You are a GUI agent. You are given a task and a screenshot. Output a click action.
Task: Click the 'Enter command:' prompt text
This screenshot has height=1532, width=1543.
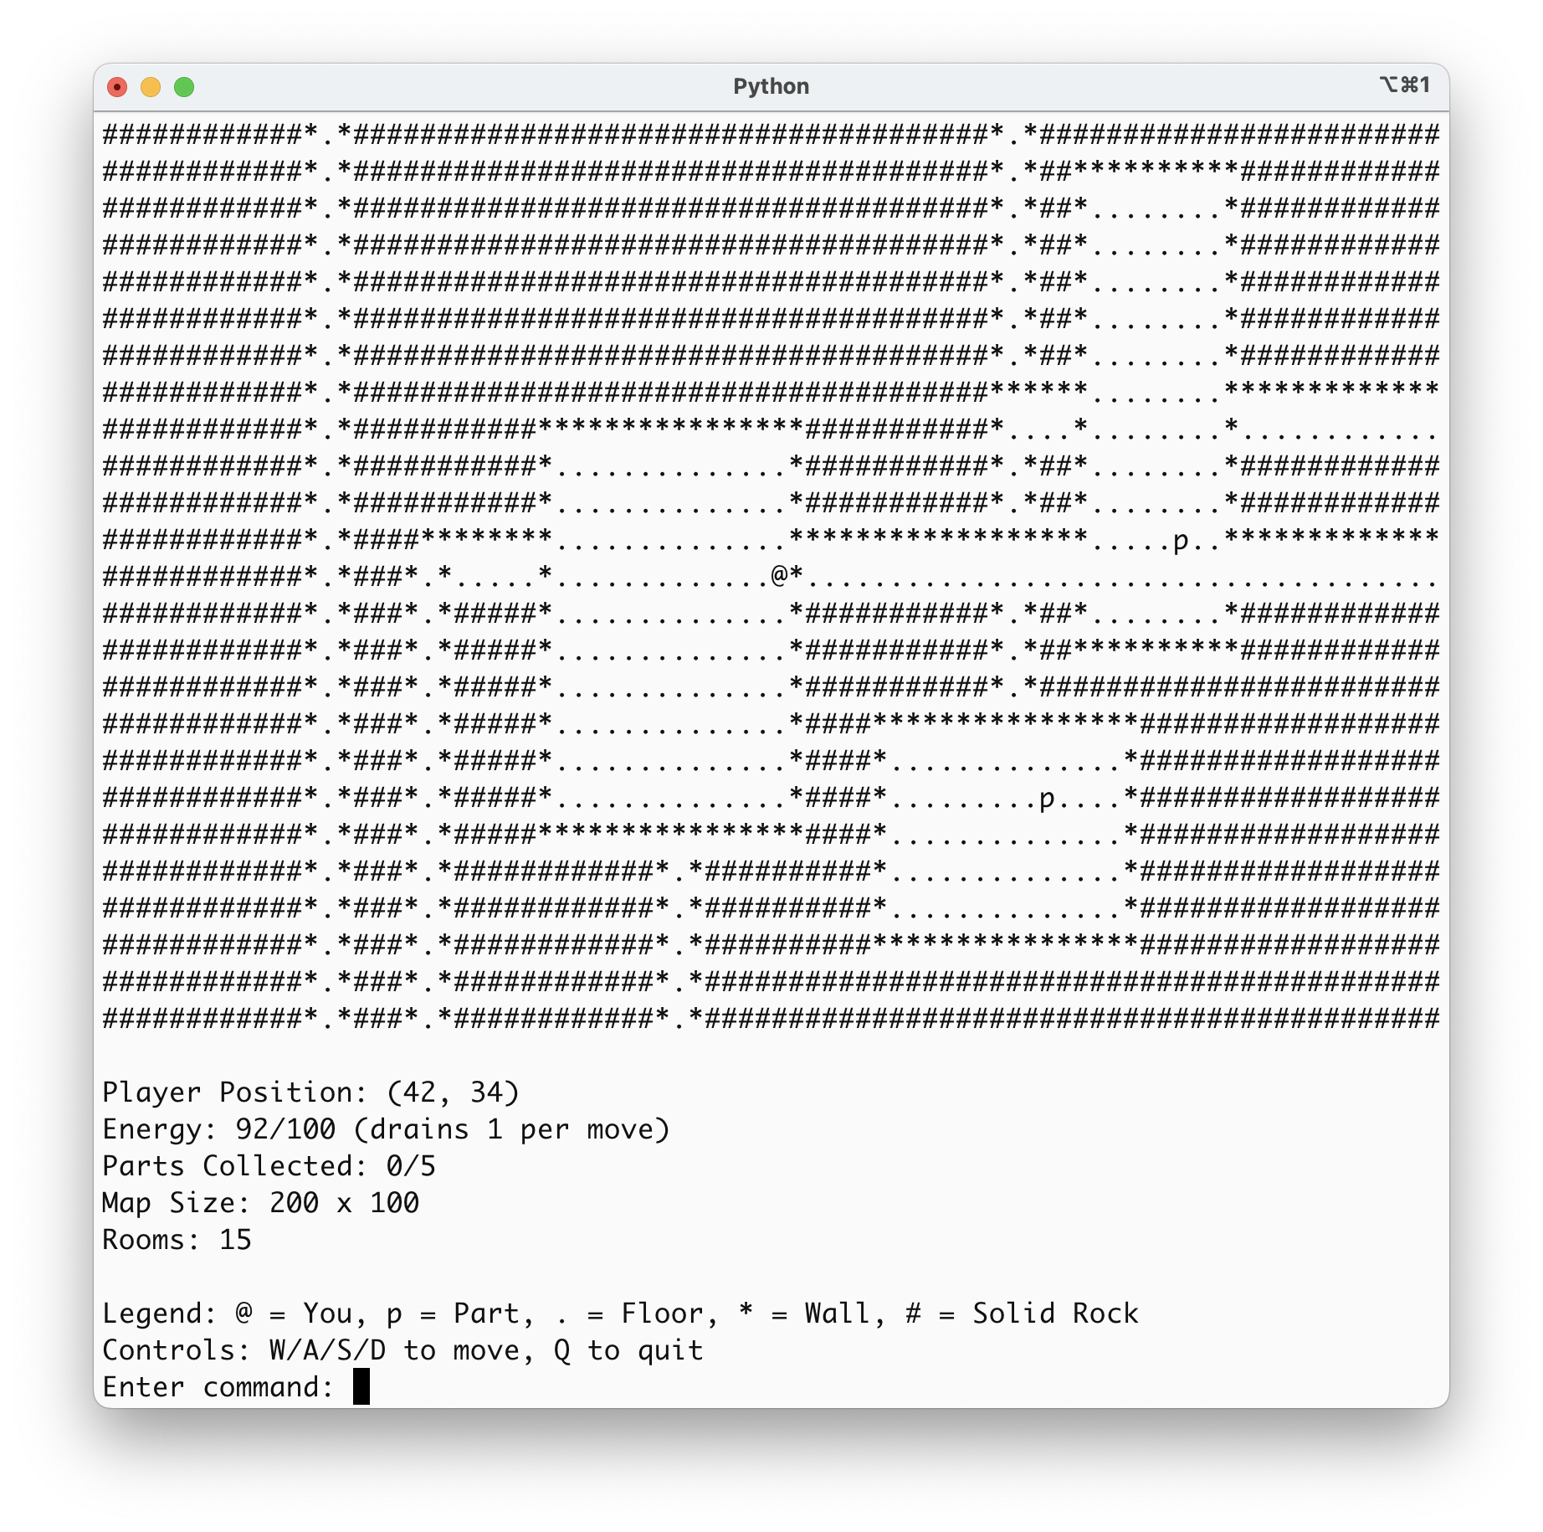[x=218, y=1387]
